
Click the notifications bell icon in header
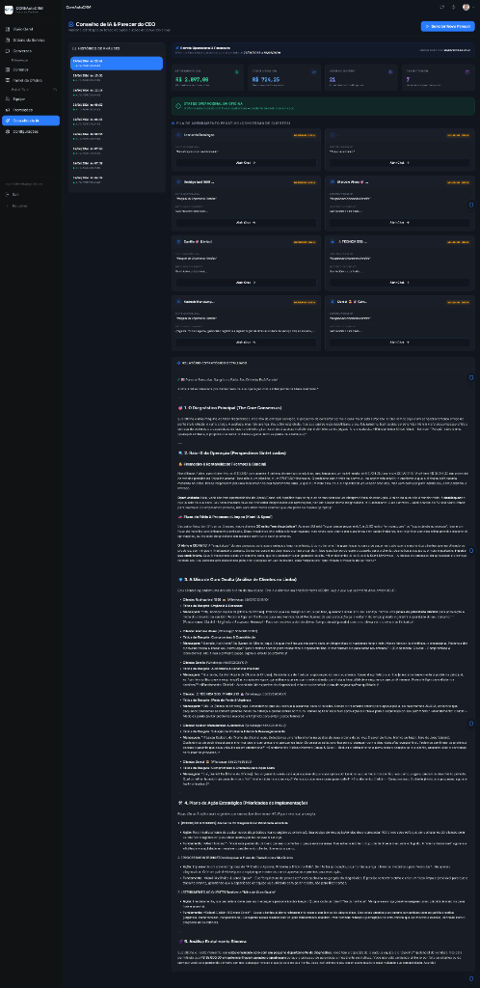454,7
